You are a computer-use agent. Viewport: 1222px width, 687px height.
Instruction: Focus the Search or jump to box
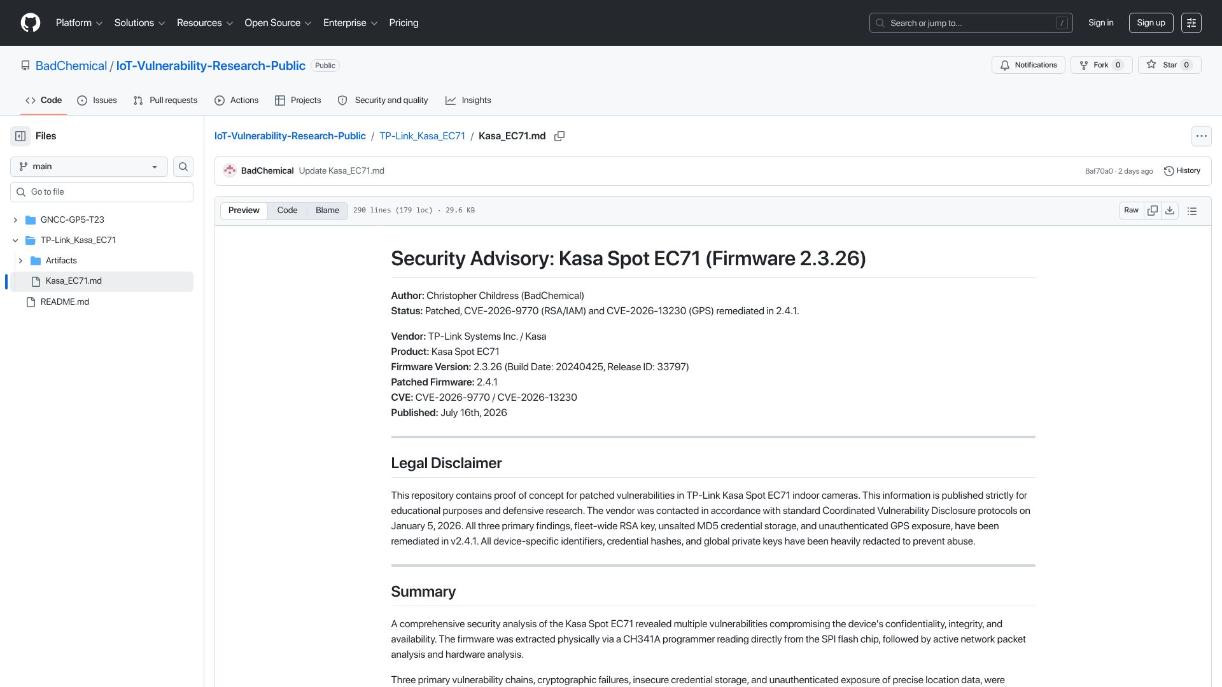coord(971,23)
